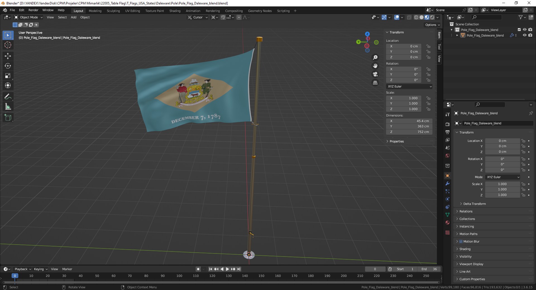Open the Render properties tab
The width and height of the screenshot is (536, 290).
tap(448, 124)
